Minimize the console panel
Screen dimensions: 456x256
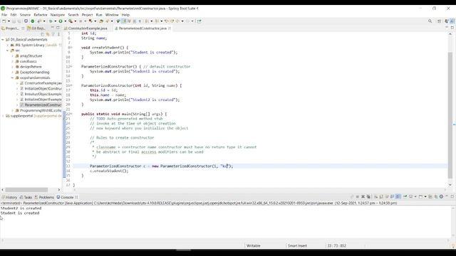click(x=447, y=196)
